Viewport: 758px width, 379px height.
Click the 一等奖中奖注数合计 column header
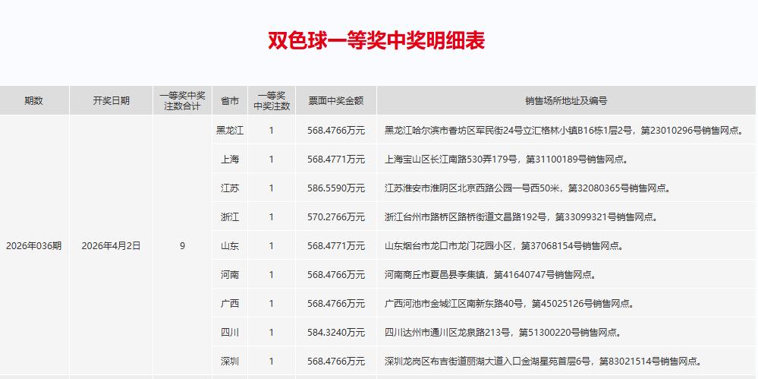click(x=182, y=101)
